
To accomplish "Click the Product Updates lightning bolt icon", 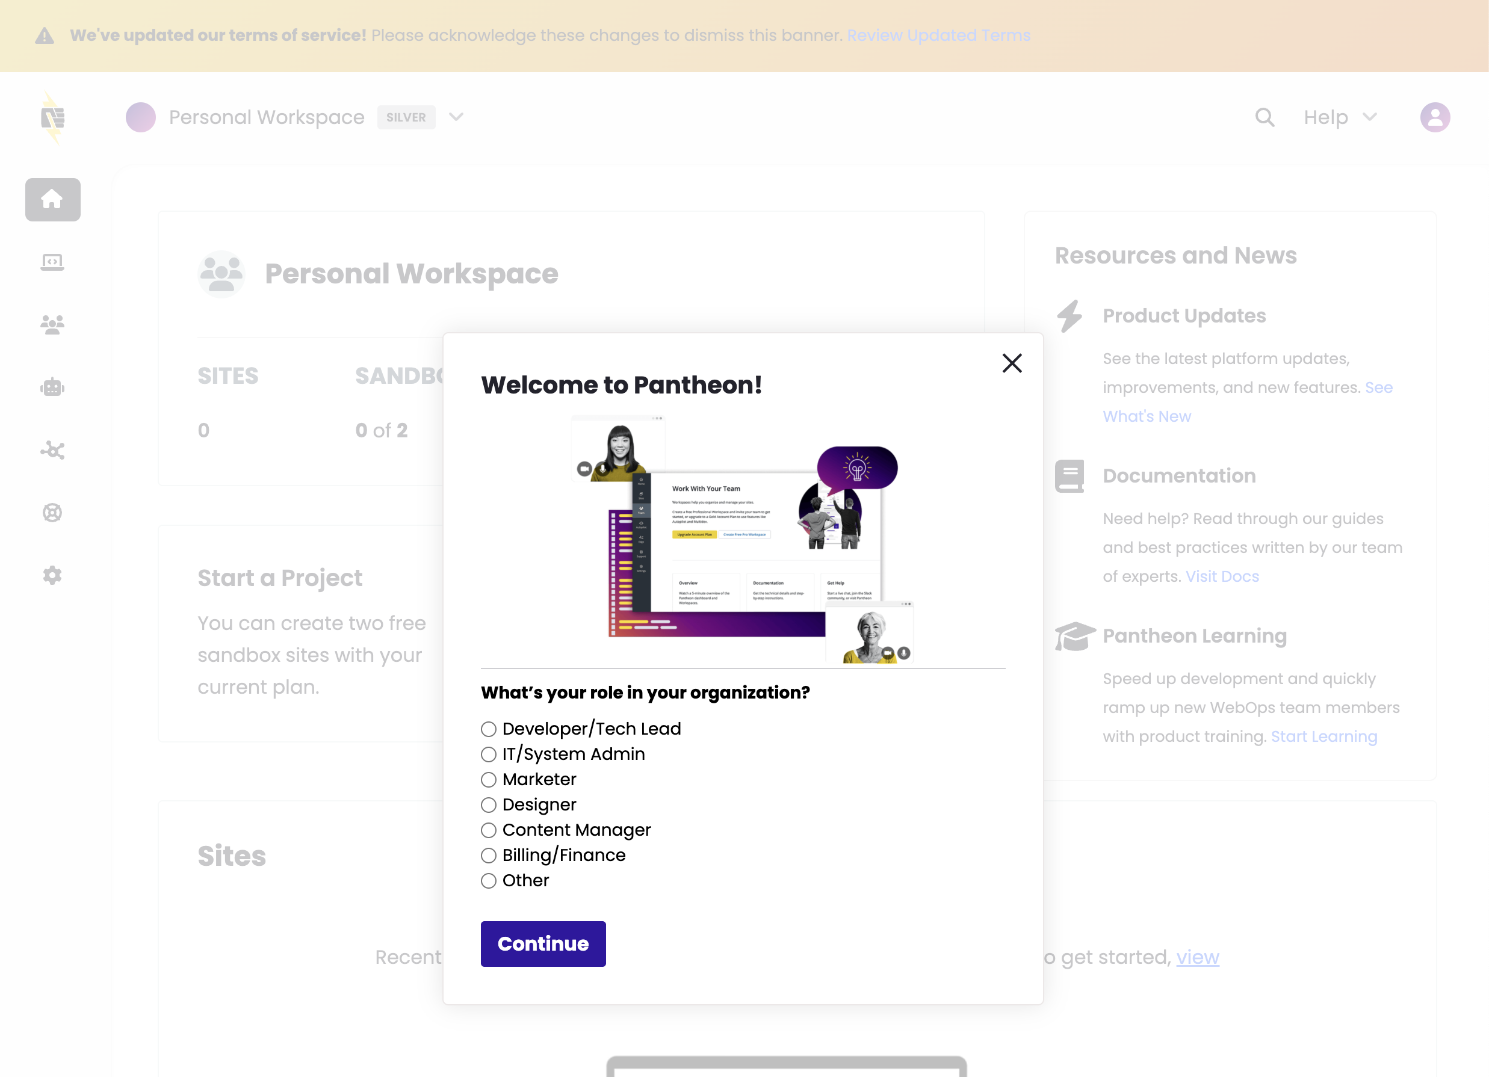I will (x=1070, y=316).
